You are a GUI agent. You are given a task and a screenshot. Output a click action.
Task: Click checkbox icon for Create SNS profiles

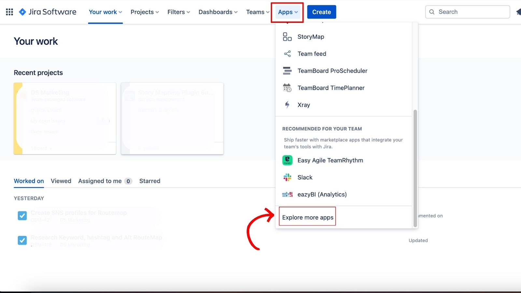tap(22, 216)
